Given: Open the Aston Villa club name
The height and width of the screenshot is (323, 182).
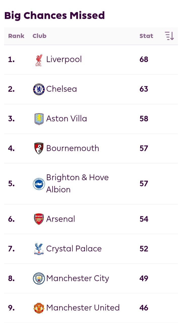Looking at the screenshot, I should [66, 119].
